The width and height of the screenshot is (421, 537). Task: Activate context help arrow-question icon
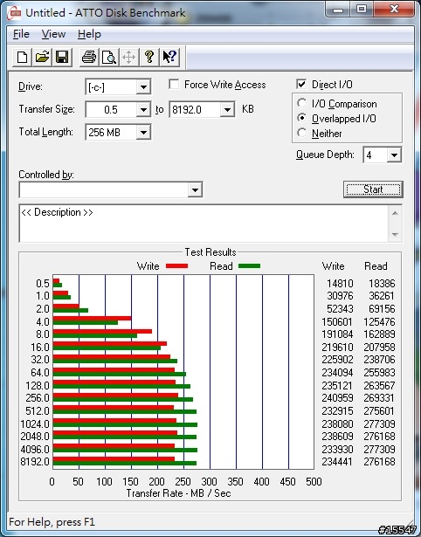point(169,57)
